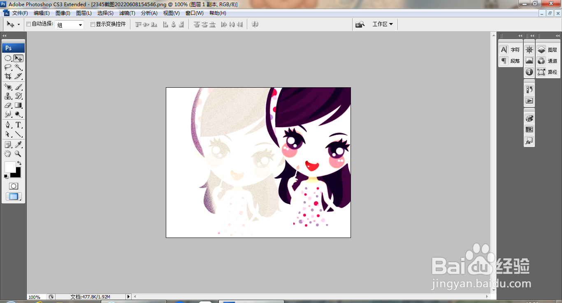The width and height of the screenshot is (562, 303).
Task: Select the Dodge tool
Action: [x=18, y=114]
